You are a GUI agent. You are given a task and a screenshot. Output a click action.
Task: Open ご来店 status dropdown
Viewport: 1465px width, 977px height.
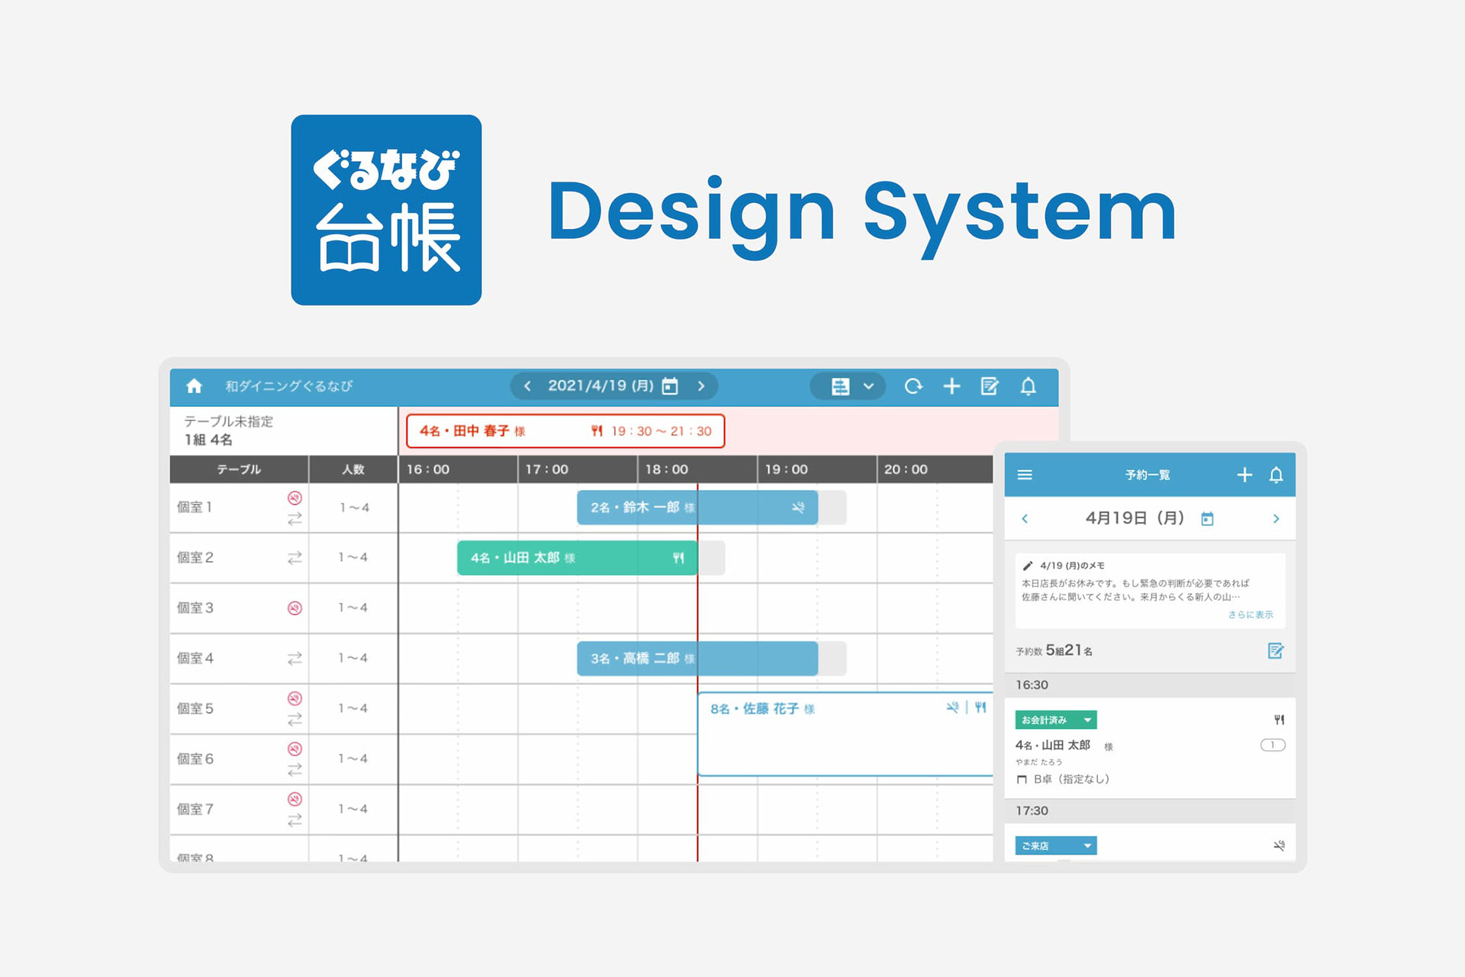tap(1056, 846)
